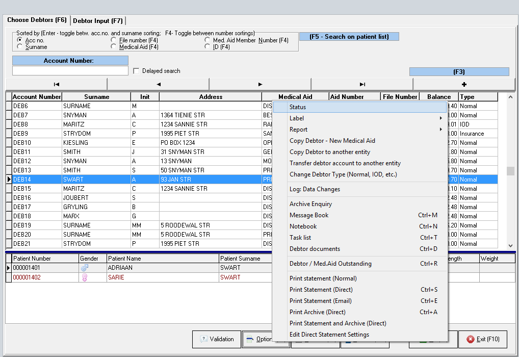519x357 pixels.
Task: Click the plus add record button
Action: [x=464, y=84]
